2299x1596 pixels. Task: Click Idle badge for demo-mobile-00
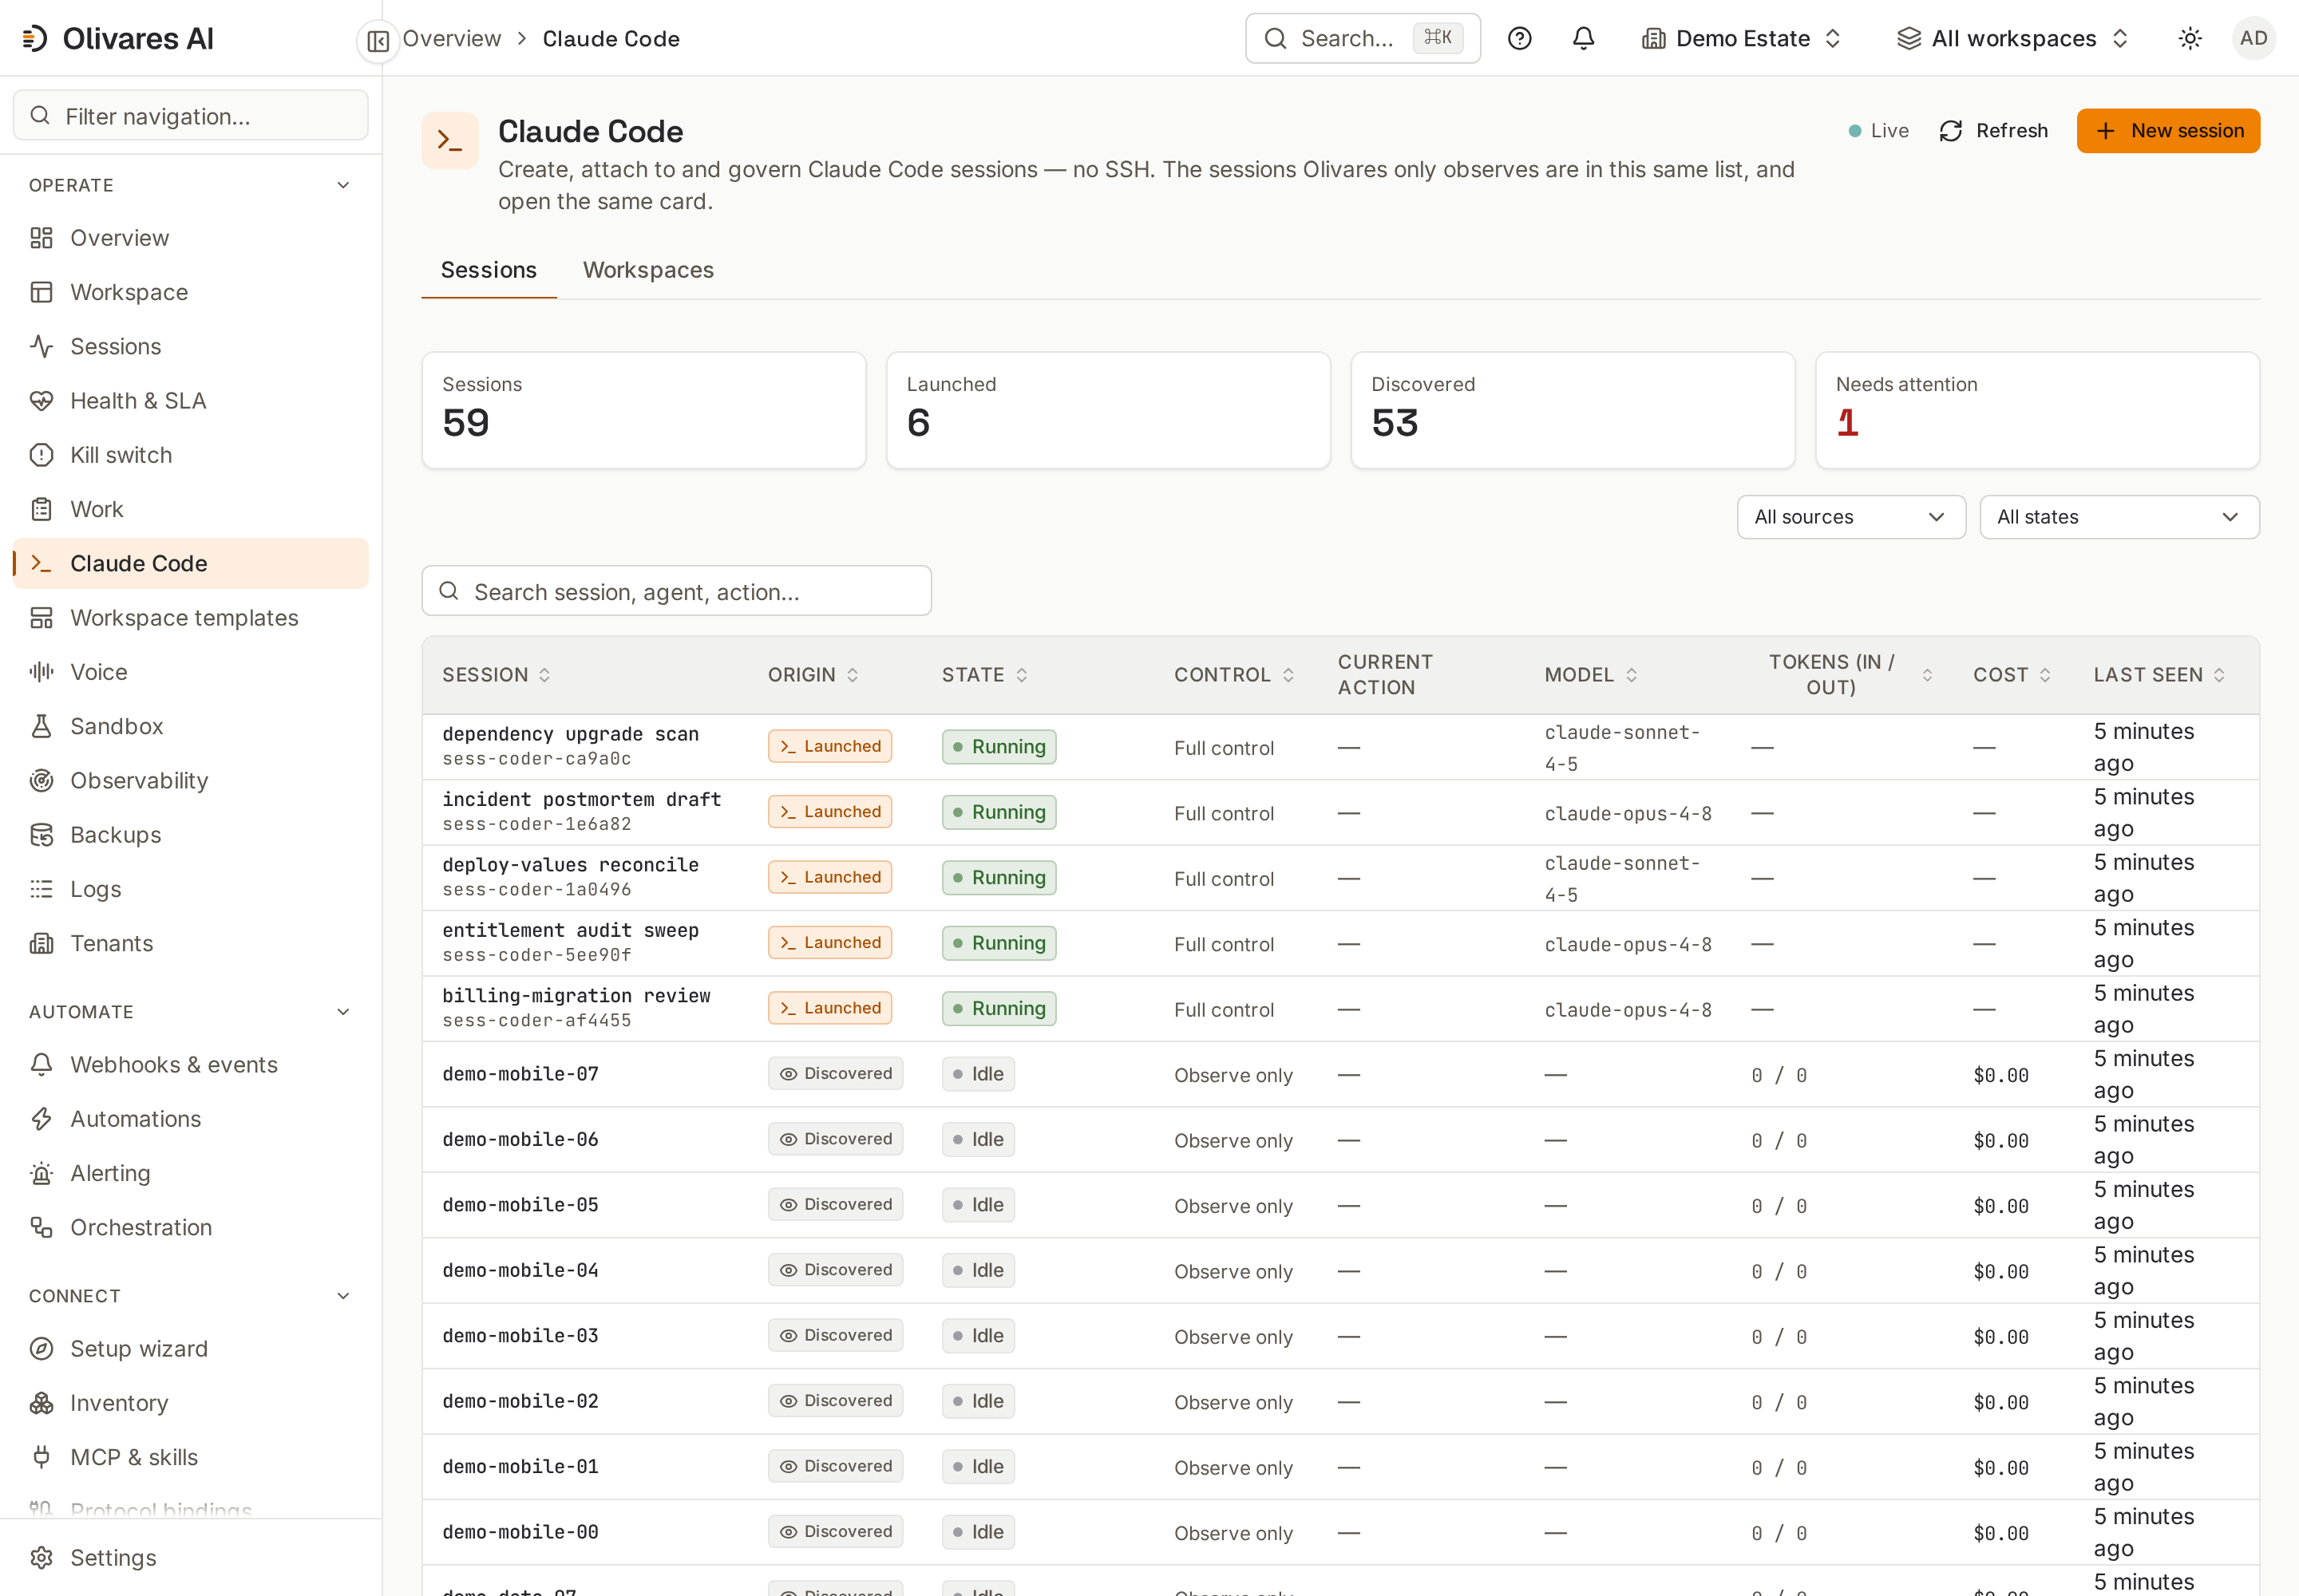click(977, 1532)
